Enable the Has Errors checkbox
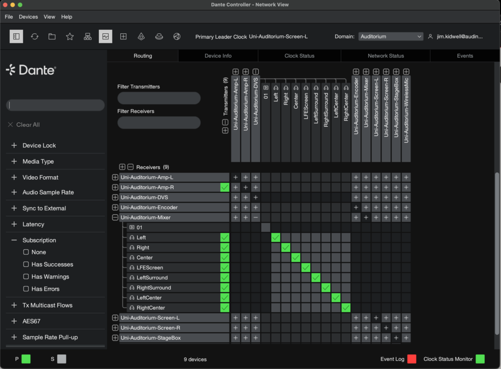 coord(26,289)
